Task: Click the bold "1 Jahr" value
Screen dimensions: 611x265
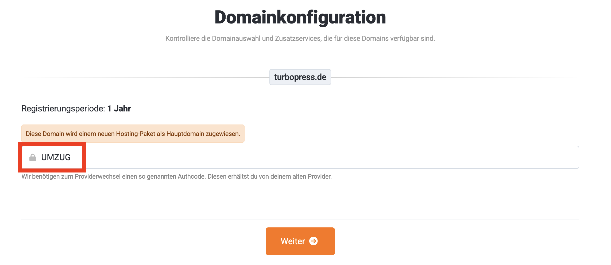Action: [x=119, y=109]
